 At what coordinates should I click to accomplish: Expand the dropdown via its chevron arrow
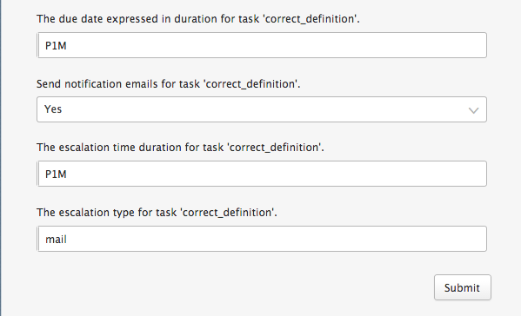coord(473,110)
